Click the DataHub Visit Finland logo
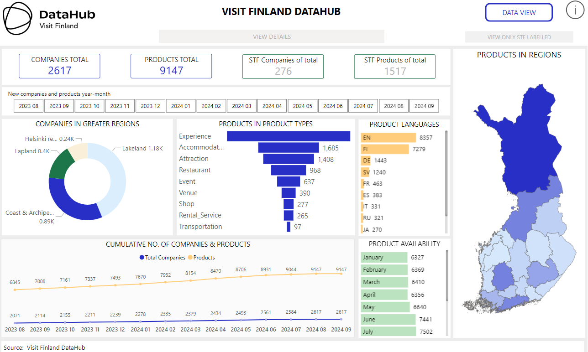The height and width of the screenshot is (352, 588). point(49,18)
